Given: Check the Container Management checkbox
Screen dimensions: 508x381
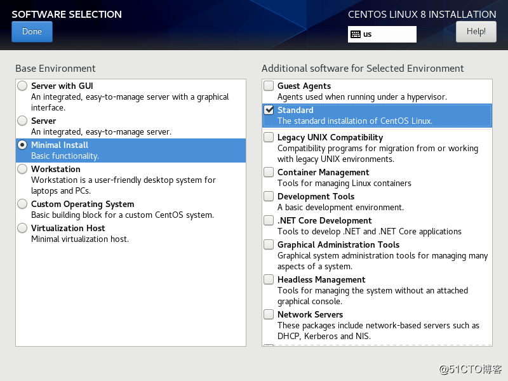Looking at the screenshot, I should point(269,172).
